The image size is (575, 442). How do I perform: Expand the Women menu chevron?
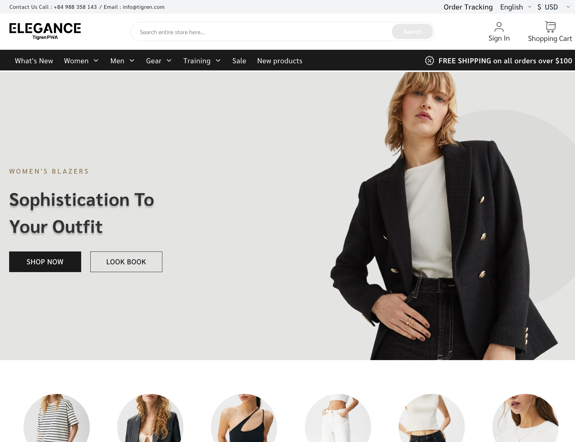[96, 61]
